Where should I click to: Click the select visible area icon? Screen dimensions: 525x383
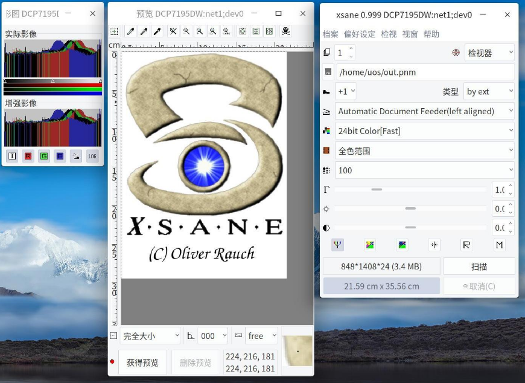click(x=269, y=31)
